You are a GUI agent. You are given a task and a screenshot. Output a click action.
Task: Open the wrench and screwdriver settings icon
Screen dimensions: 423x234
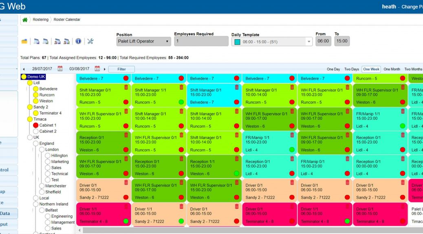(90, 41)
